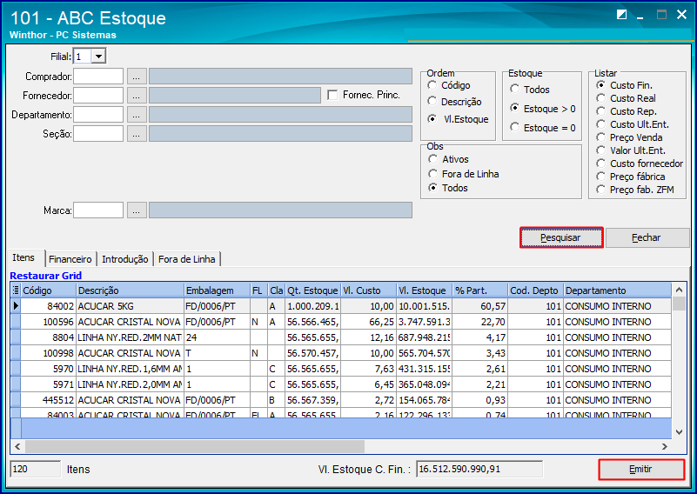697x494 pixels.
Task: Select row with code 100998
Action: click(341, 353)
